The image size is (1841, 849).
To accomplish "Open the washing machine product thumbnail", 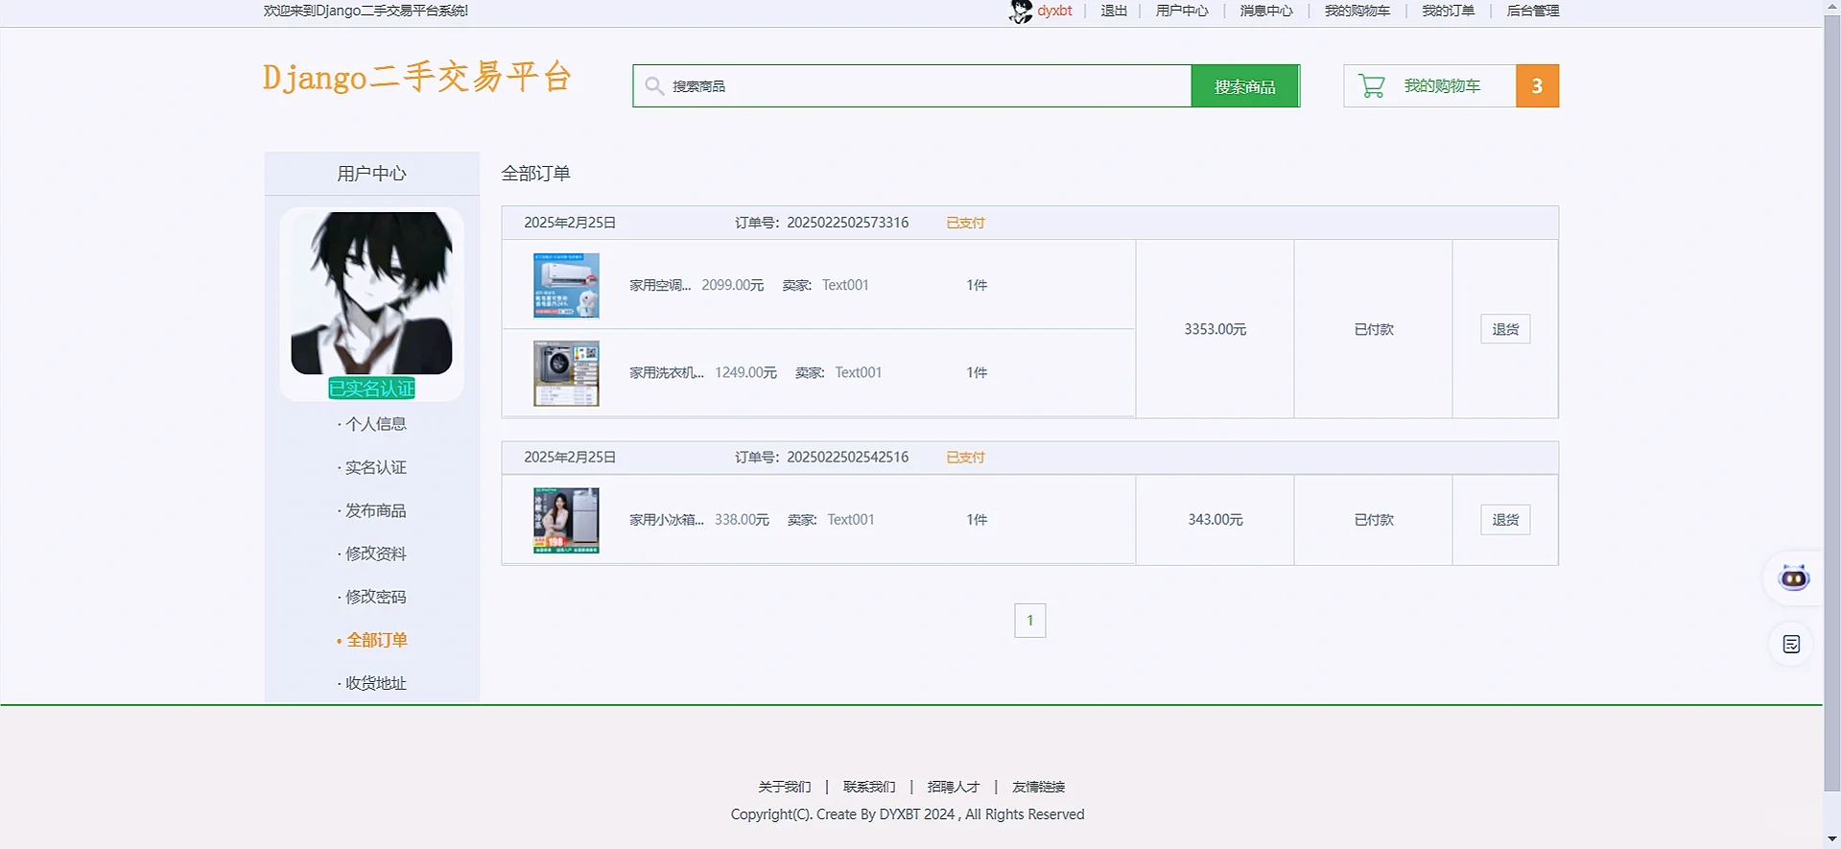I will 566,373.
